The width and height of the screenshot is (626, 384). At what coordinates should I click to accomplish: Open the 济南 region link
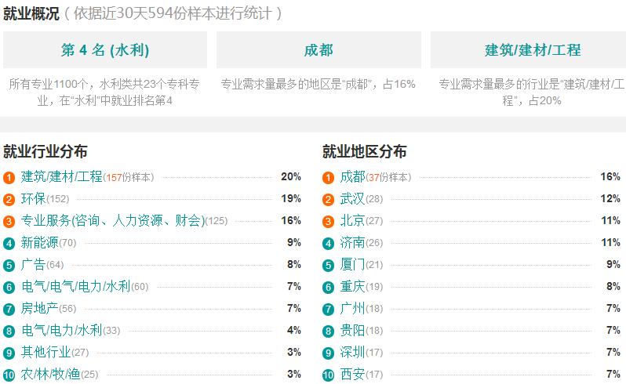(x=352, y=242)
